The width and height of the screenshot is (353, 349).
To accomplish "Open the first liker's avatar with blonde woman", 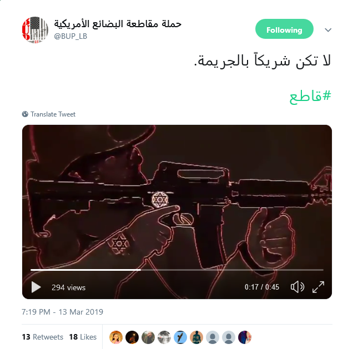I will pos(115,337).
